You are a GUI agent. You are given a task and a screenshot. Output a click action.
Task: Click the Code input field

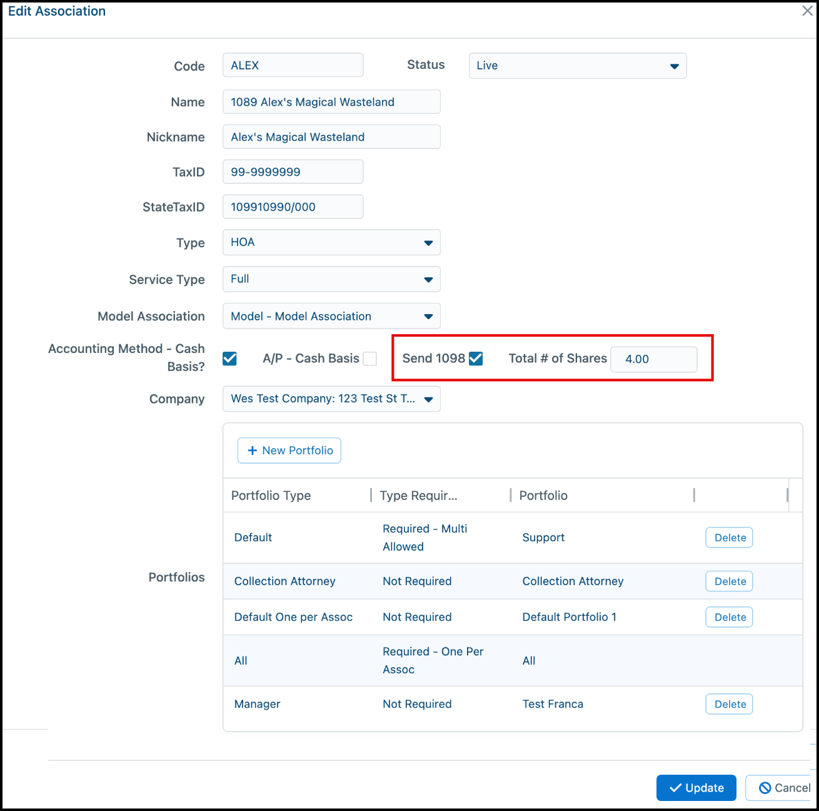[293, 65]
